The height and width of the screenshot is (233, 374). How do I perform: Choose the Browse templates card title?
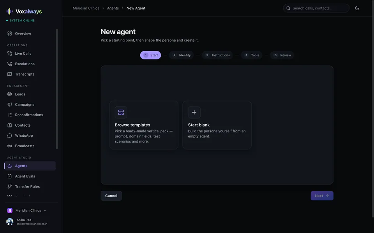click(x=132, y=125)
